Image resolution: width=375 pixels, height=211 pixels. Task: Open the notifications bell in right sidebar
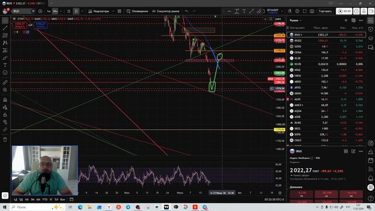pyautogui.click(x=370, y=178)
